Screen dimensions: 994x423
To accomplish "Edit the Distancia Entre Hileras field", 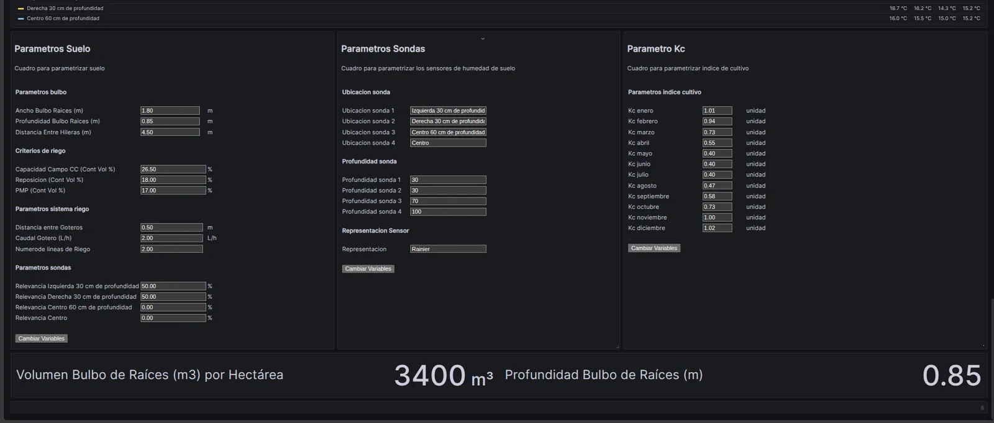I will pos(170,132).
